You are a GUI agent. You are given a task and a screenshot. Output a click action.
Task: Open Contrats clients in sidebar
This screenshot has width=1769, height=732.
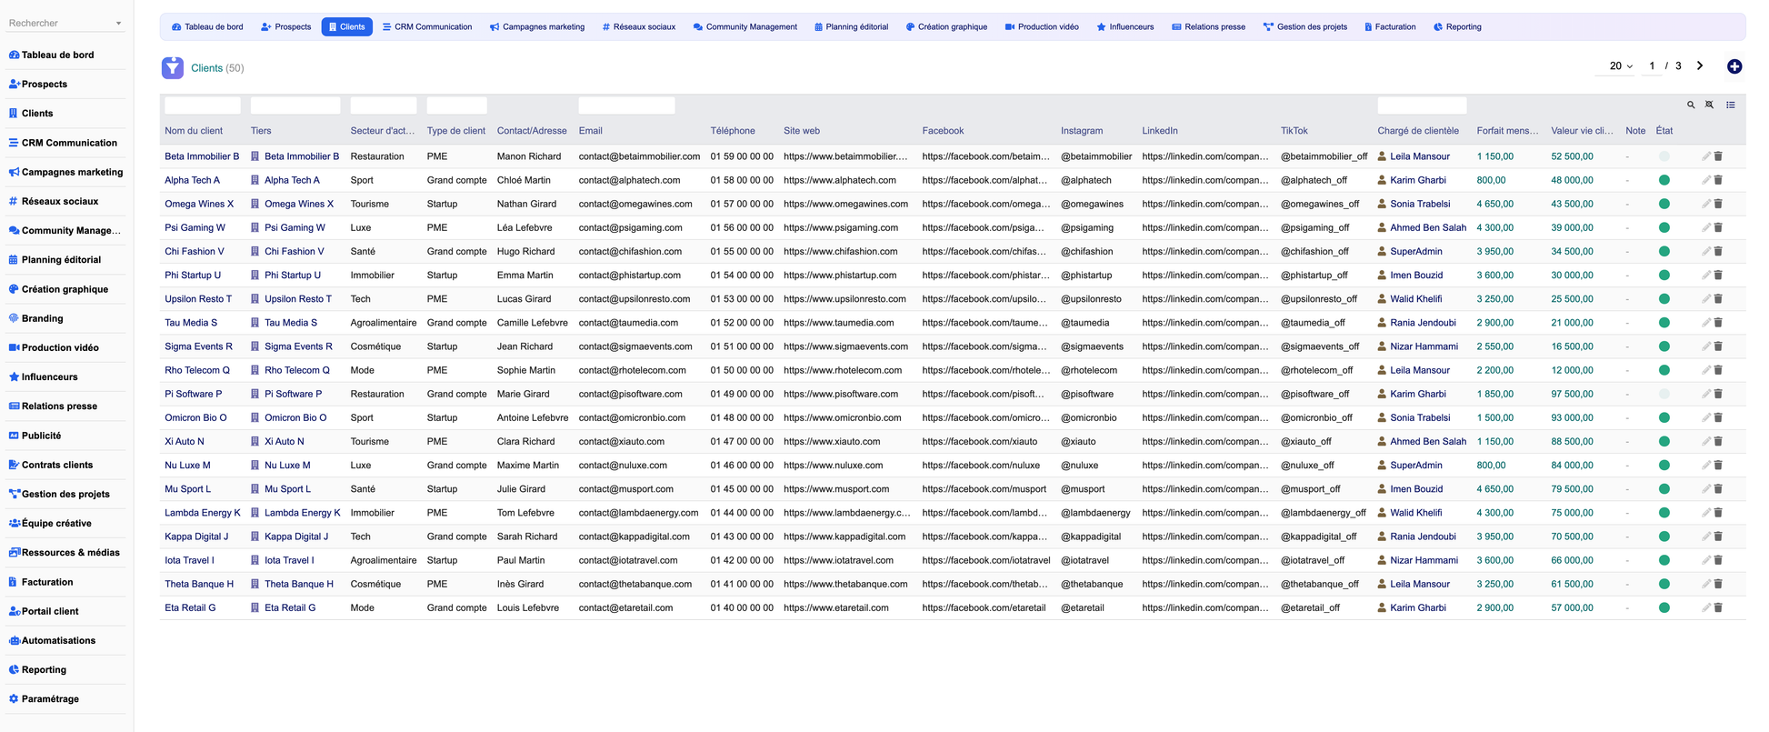(57, 465)
